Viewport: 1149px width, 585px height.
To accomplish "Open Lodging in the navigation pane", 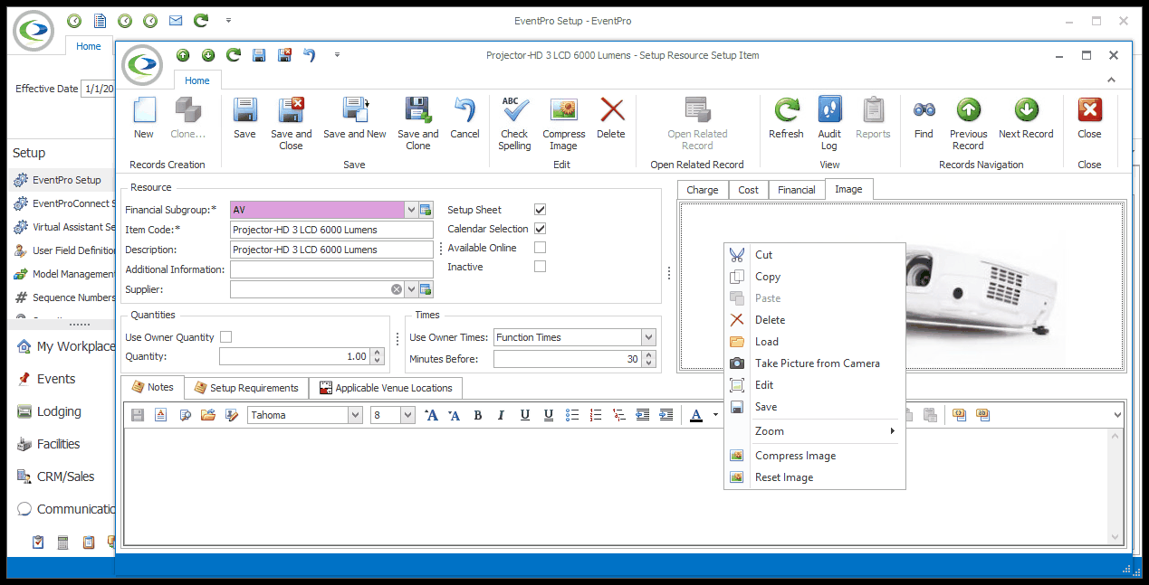I will pyautogui.click(x=59, y=411).
